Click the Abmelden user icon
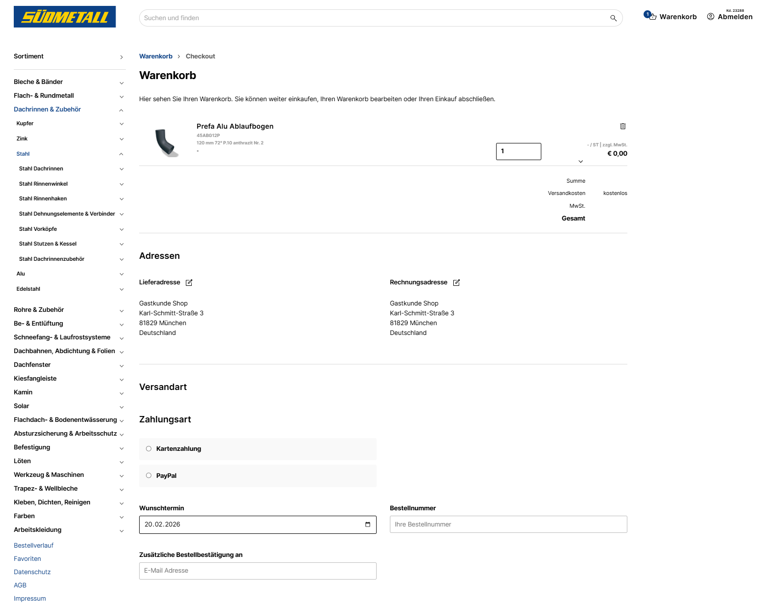The width and height of the screenshot is (766, 610). coord(710,17)
